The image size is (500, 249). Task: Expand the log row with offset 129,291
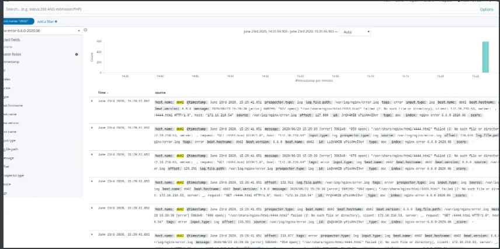point(92,154)
